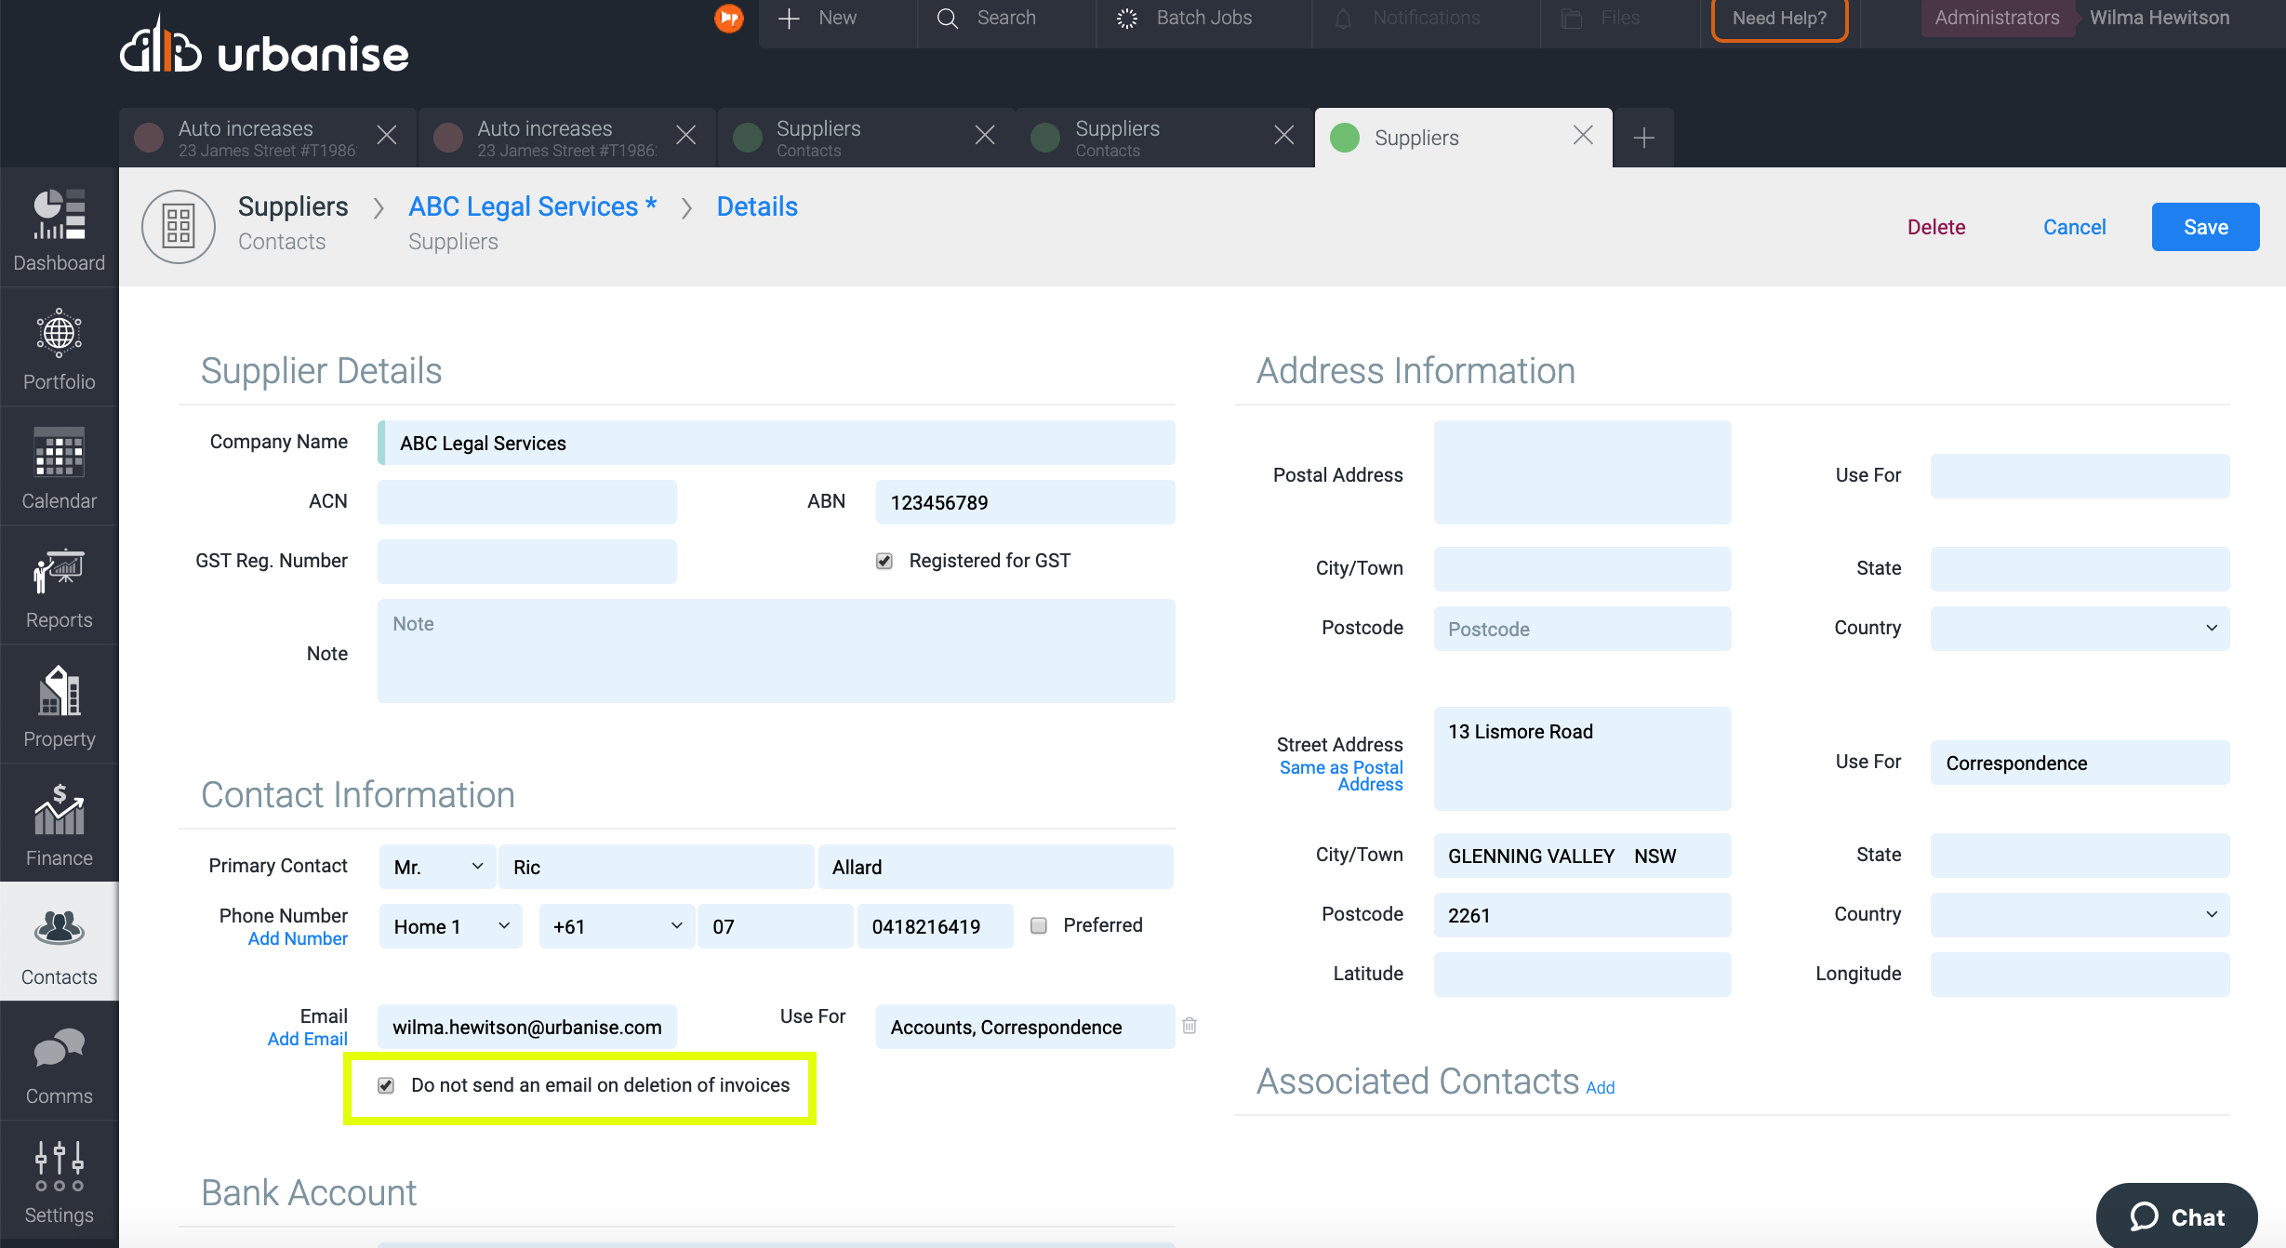Expand the +61 country code dropdown
This screenshot has width=2286, height=1248.
(x=617, y=926)
